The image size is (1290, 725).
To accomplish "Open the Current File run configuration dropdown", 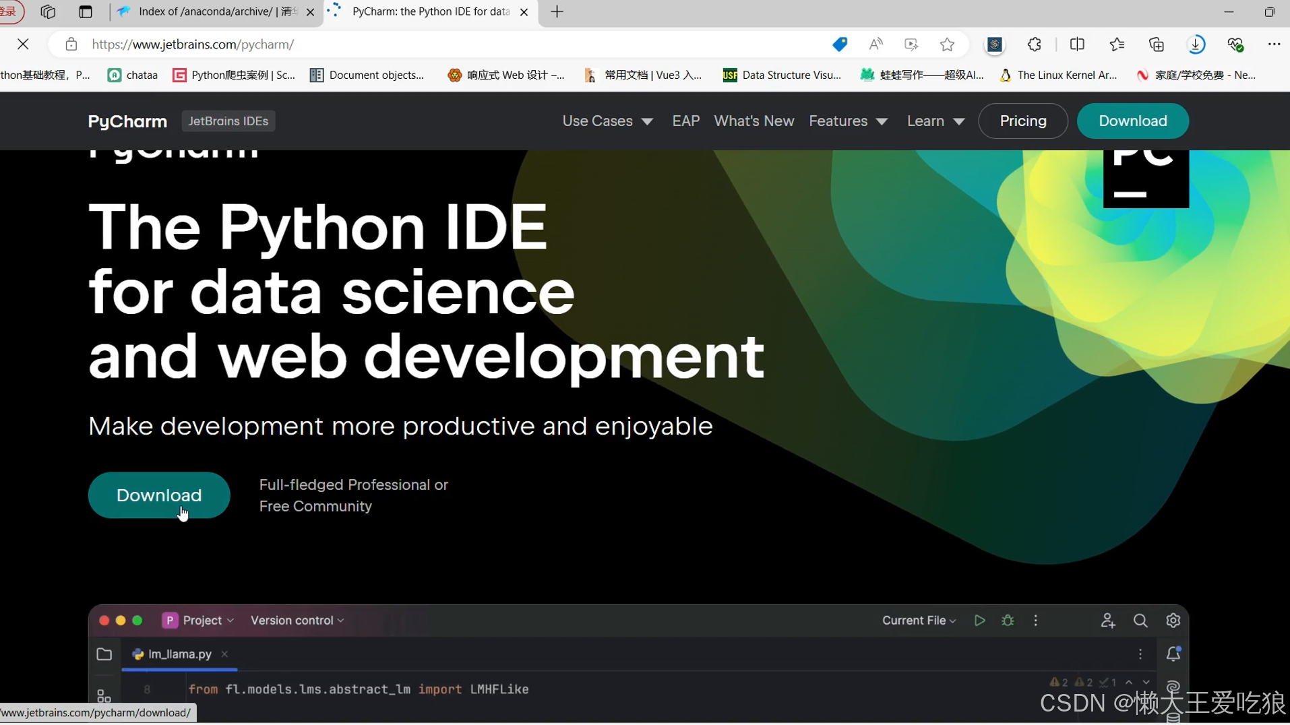I will pyautogui.click(x=919, y=621).
